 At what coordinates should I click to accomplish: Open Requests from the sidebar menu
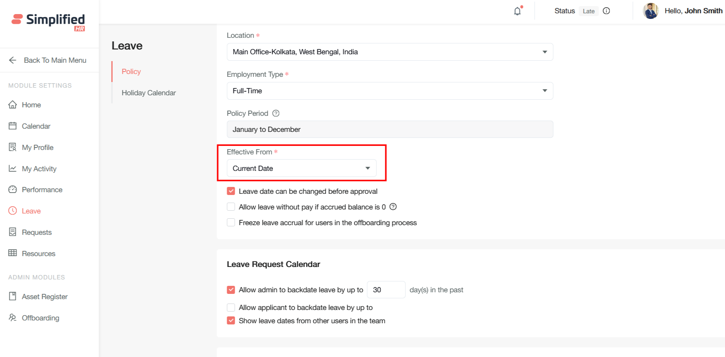[x=37, y=232]
